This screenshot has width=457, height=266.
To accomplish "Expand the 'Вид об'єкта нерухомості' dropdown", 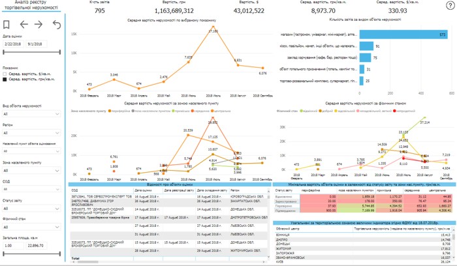I will pyautogui.click(x=31, y=114).
